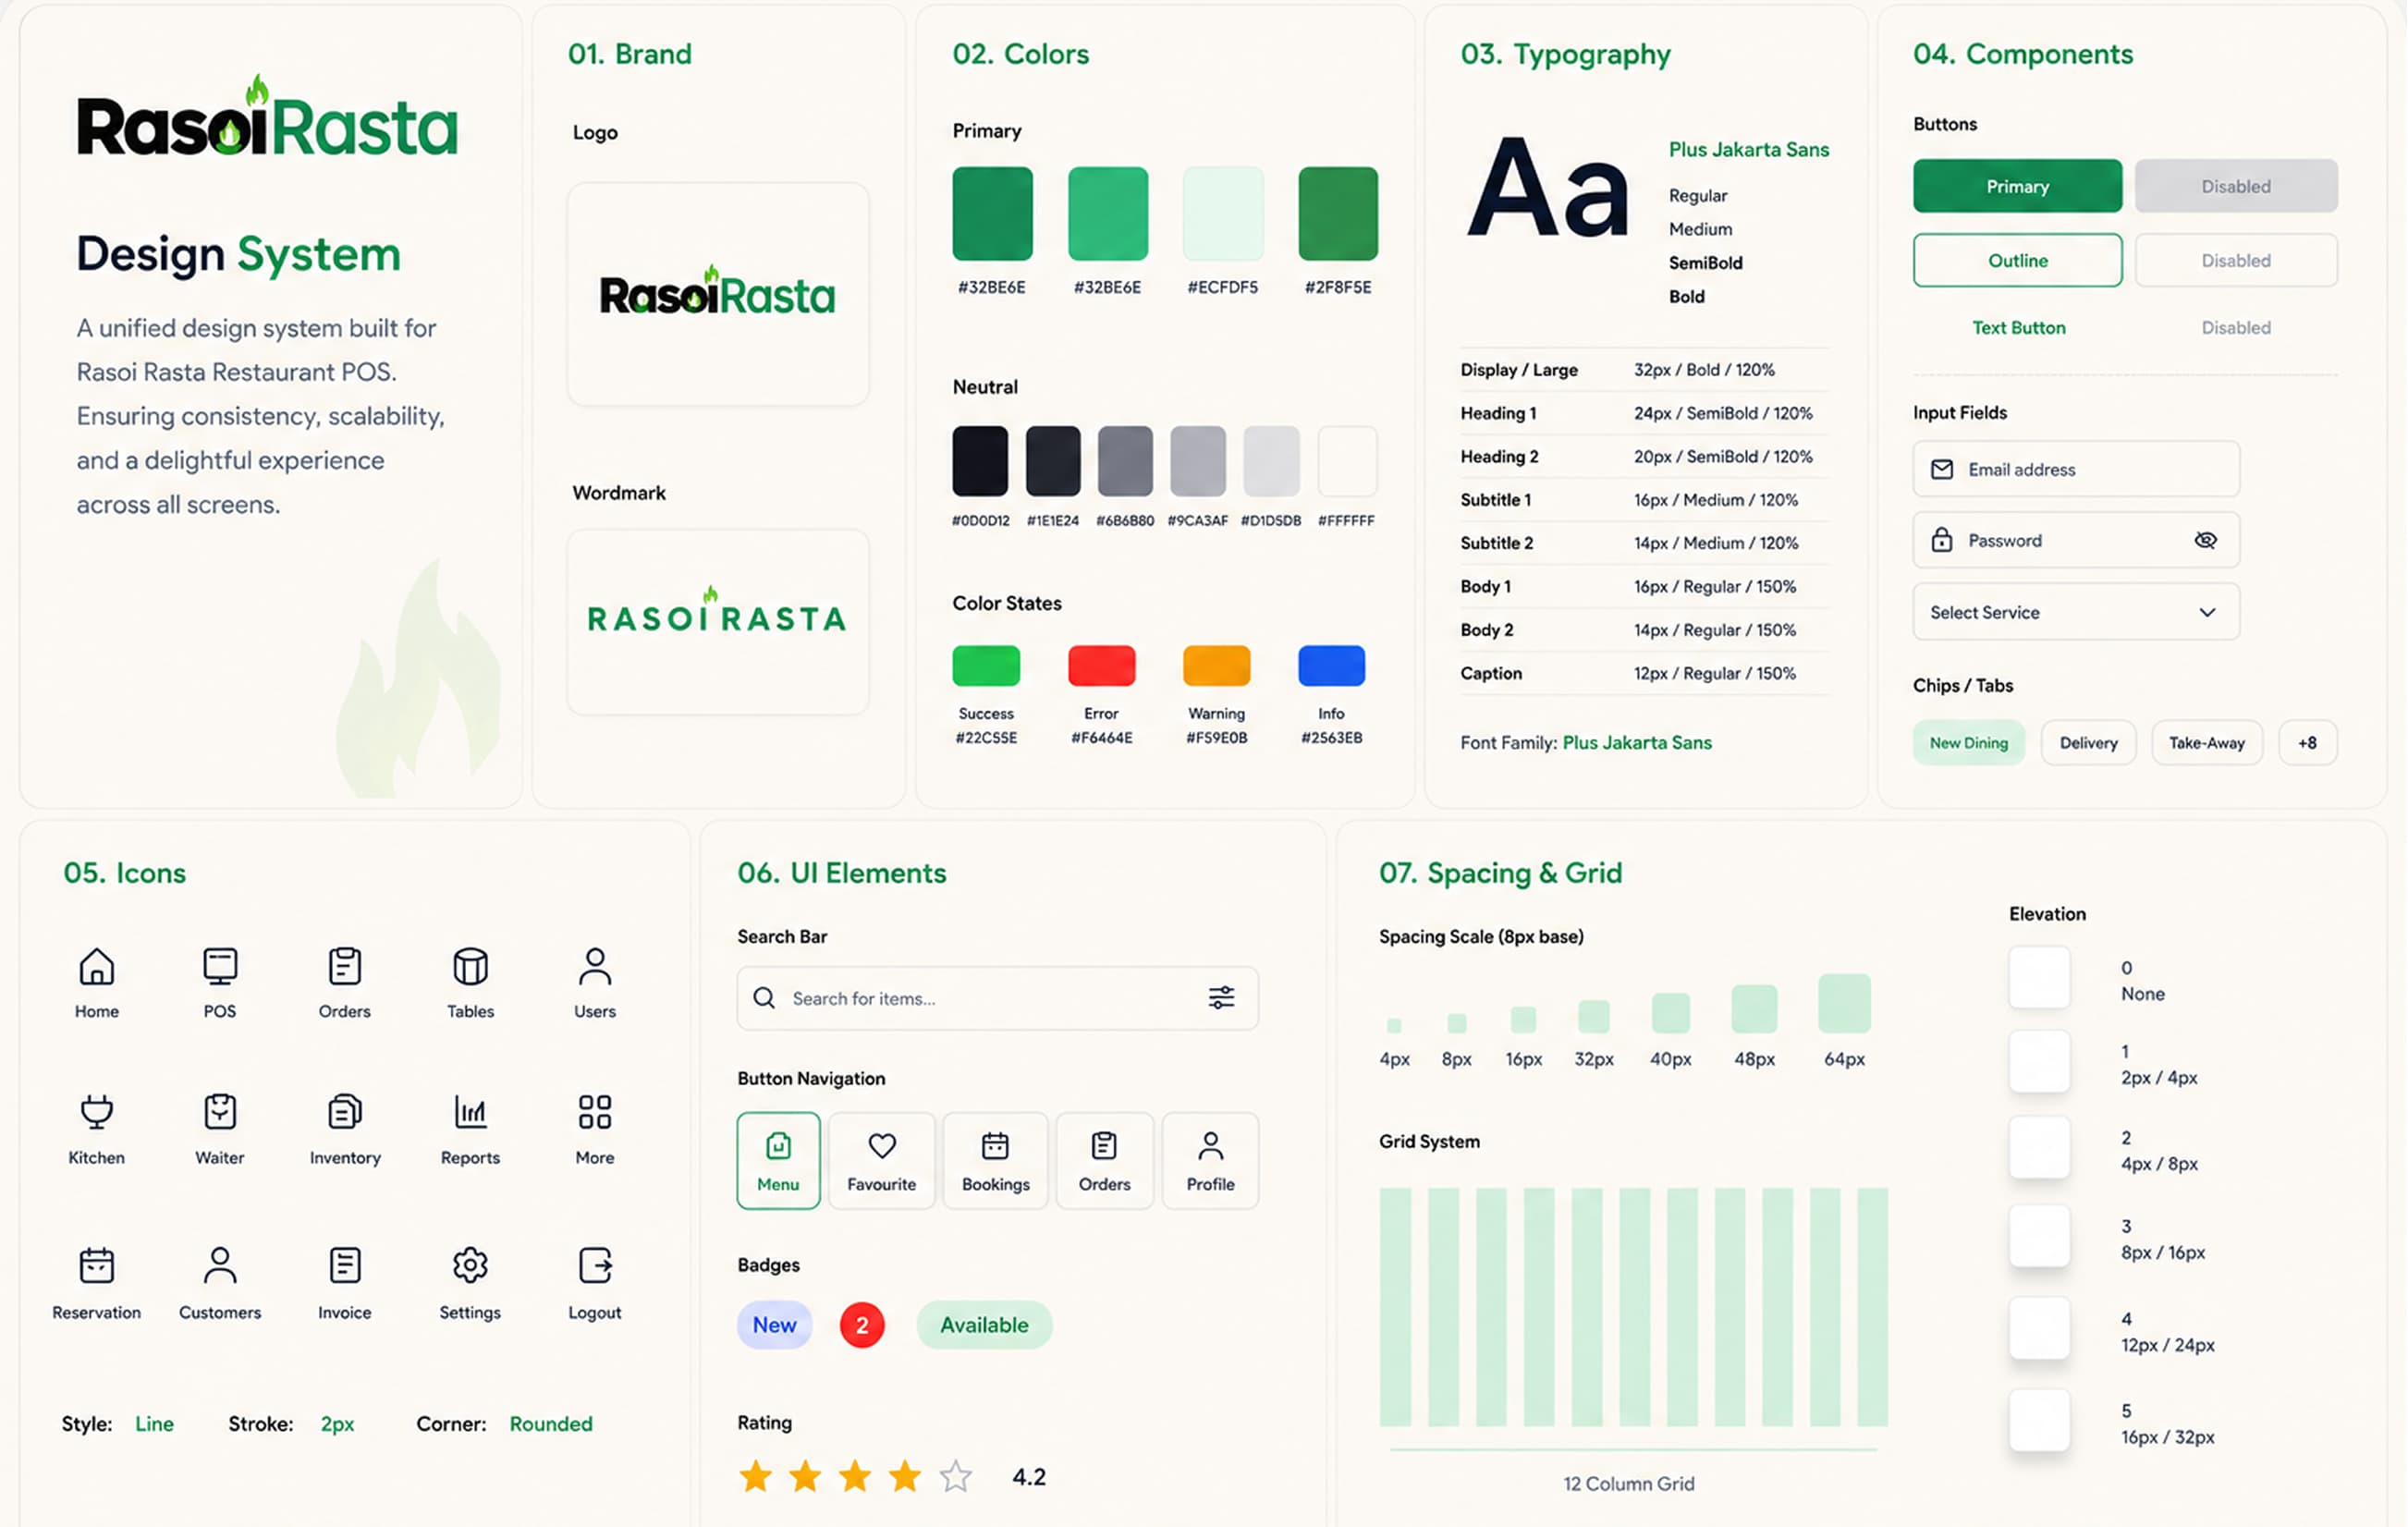This screenshot has height=1527, width=2408.
Task: Click the New badge
Action: click(x=774, y=1325)
